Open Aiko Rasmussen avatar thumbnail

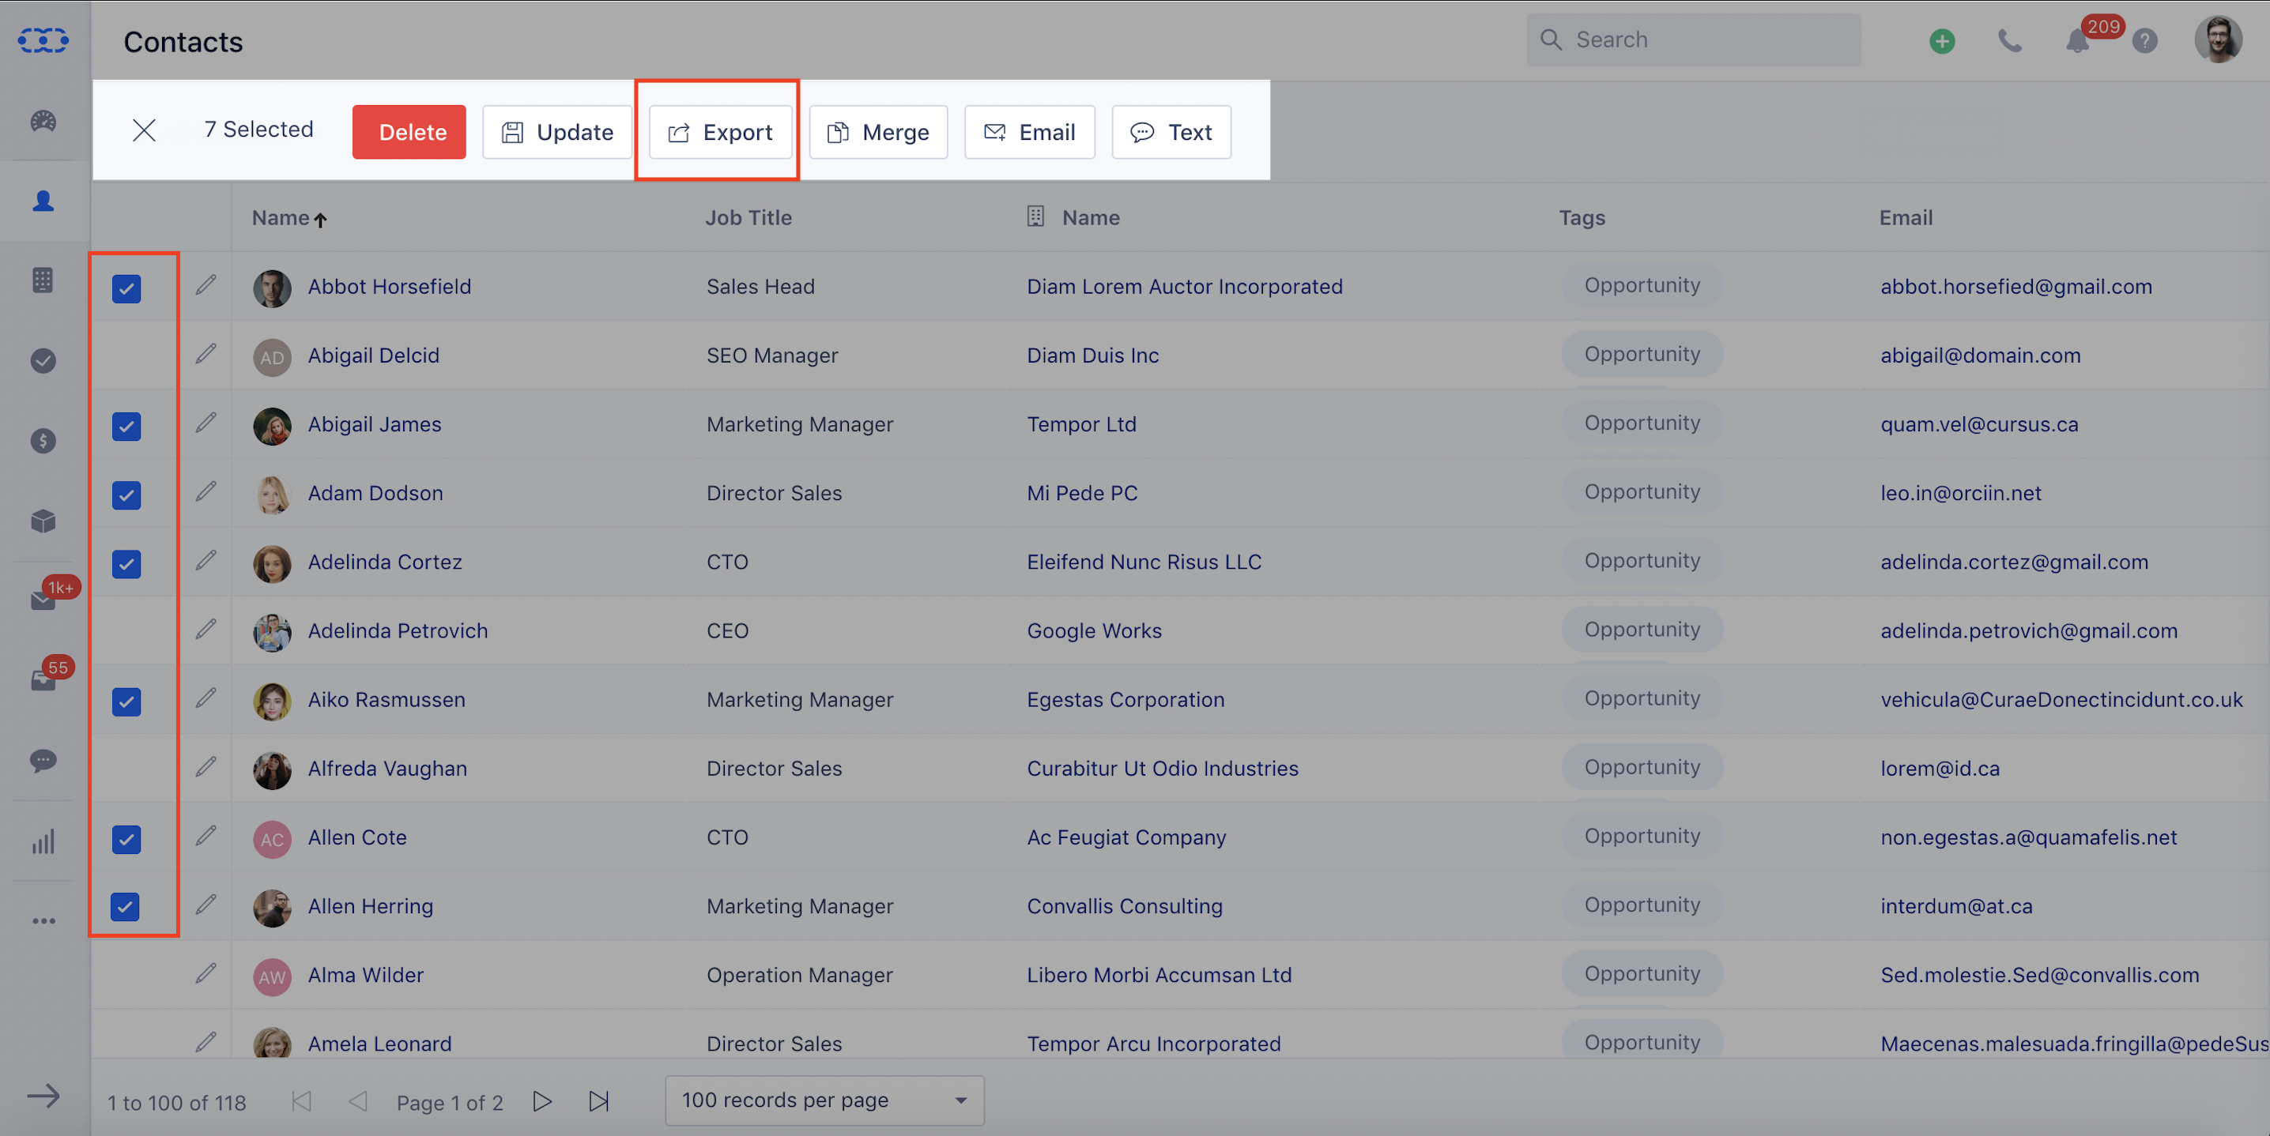[x=273, y=702]
